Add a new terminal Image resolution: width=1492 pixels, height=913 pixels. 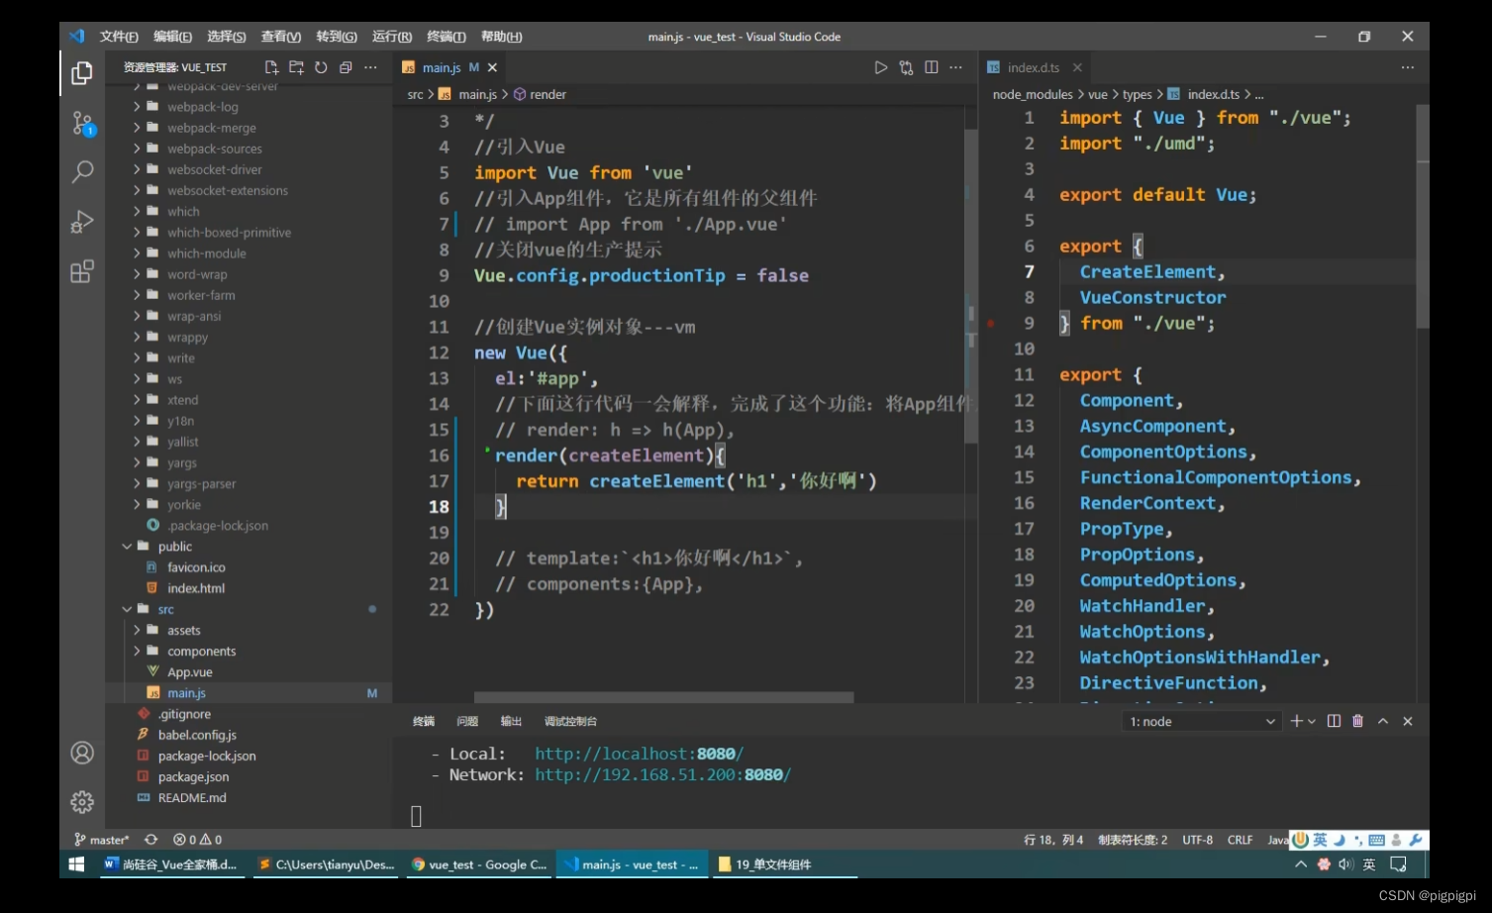(x=1296, y=721)
